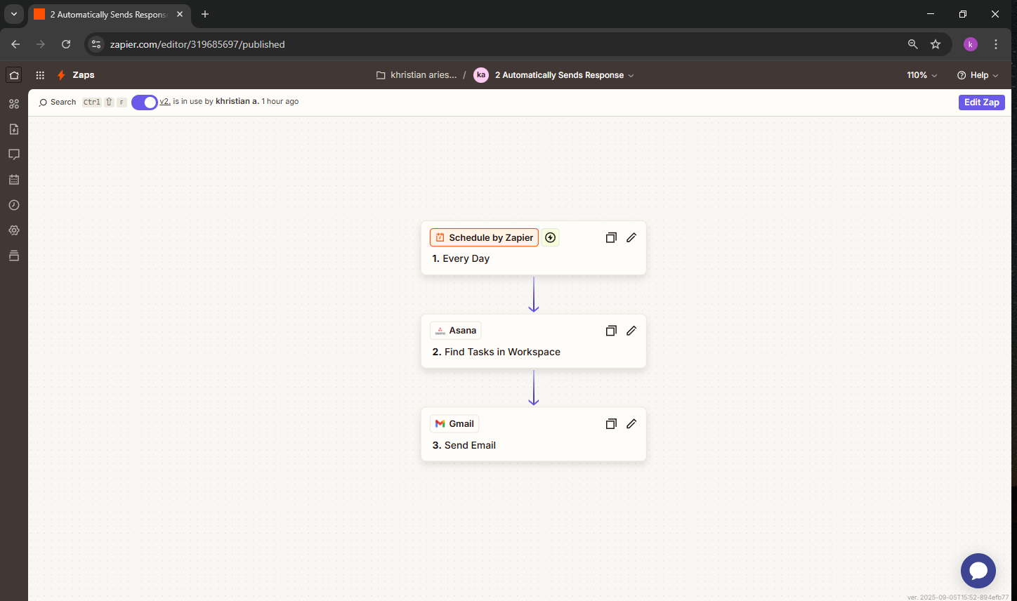Toggle the Zap on/off switch
Viewport: 1017px width, 601px height.
(x=145, y=103)
